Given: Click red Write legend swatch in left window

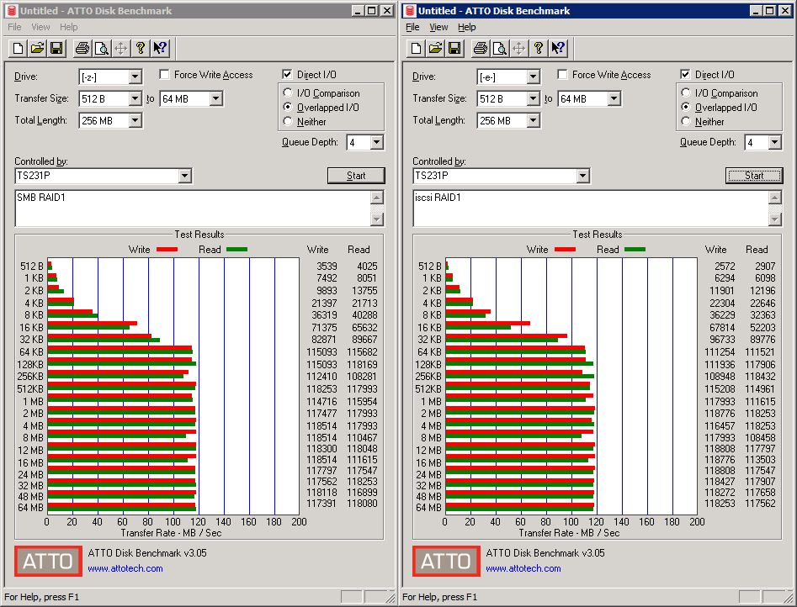Looking at the screenshot, I should click(x=167, y=250).
